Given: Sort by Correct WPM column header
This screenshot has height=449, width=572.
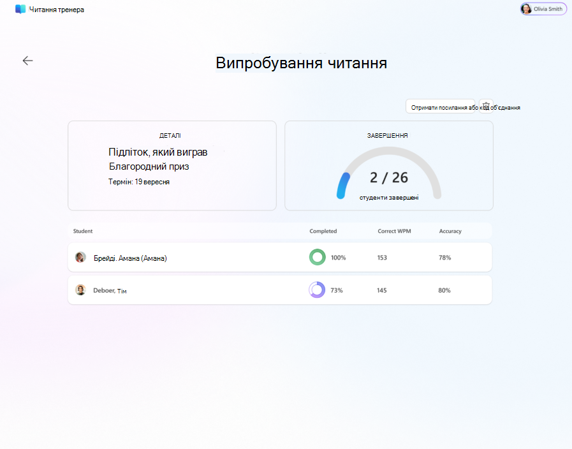Looking at the screenshot, I should pos(394,231).
